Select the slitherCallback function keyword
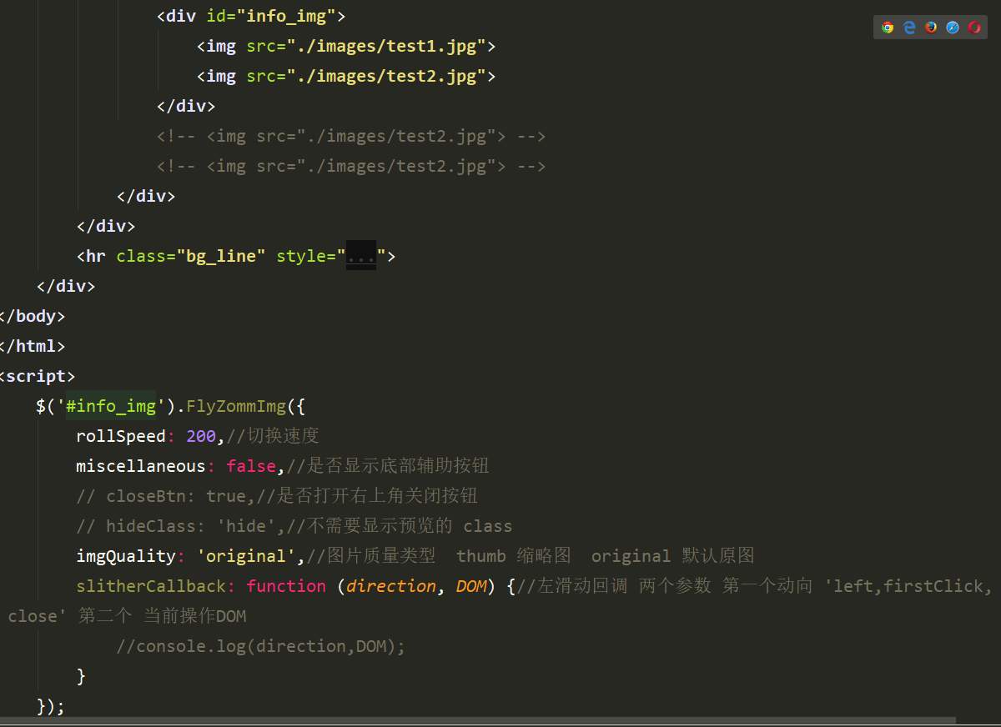1001x727 pixels. (286, 586)
